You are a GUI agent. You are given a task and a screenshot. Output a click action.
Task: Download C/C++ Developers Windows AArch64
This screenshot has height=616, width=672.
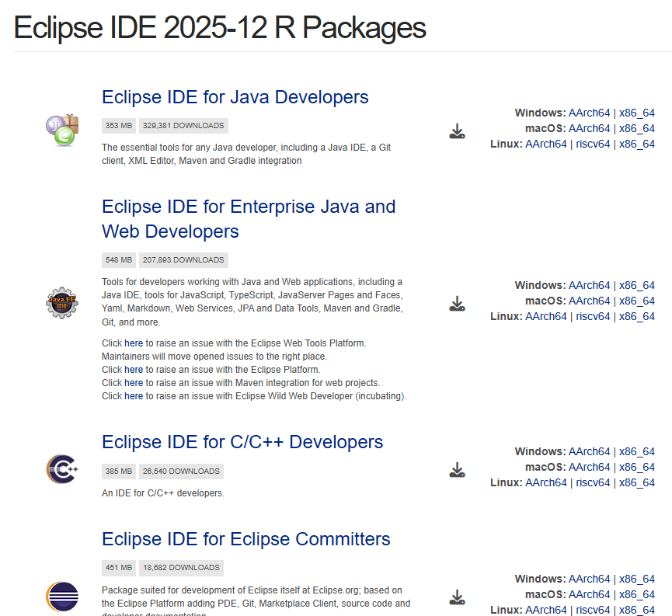[x=589, y=451]
